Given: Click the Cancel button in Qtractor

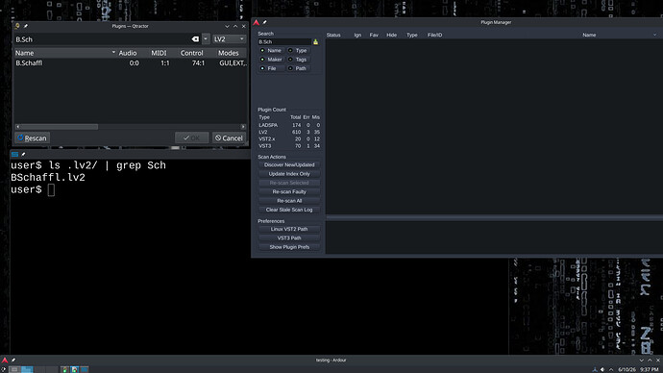Looking at the screenshot, I should coord(229,137).
